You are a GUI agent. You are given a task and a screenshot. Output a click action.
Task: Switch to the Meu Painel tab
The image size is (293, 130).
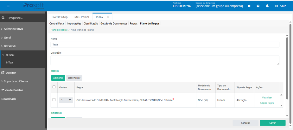click(x=81, y=17)
